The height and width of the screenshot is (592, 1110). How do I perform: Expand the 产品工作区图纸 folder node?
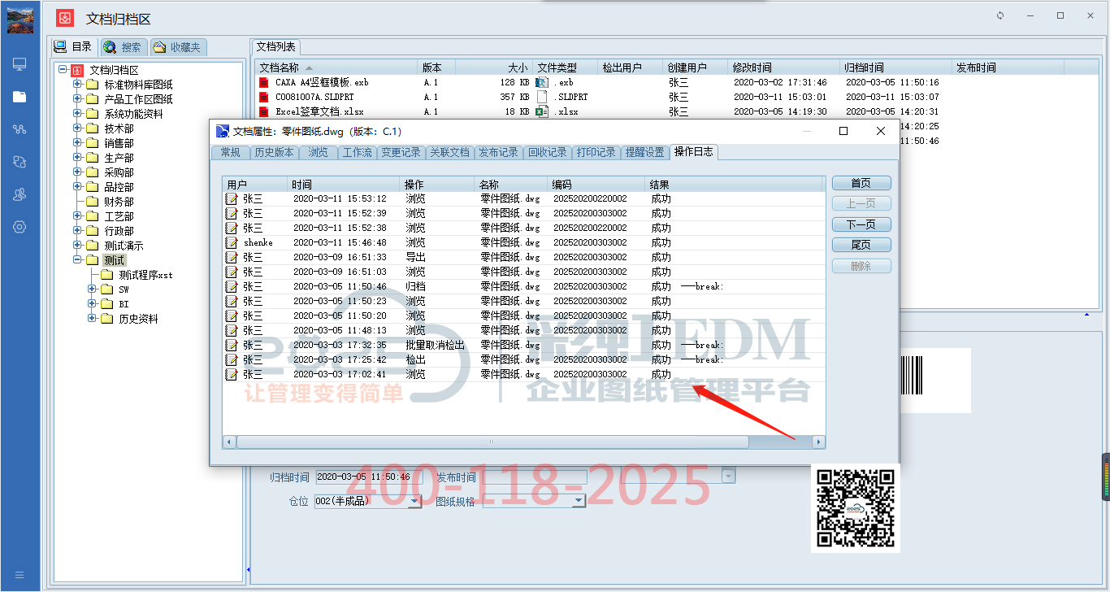(77, 99)
